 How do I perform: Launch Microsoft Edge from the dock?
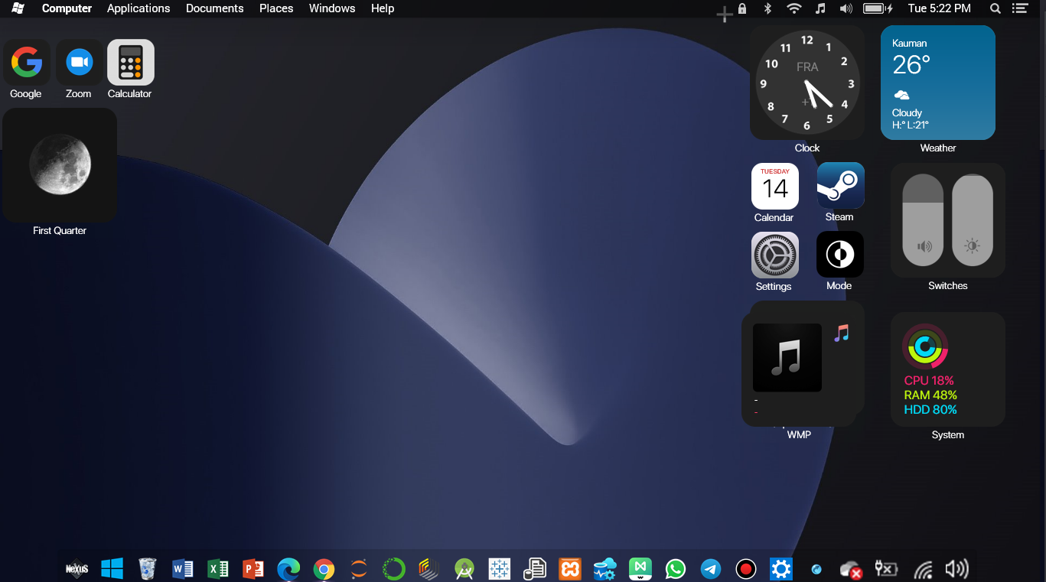point(288,569)
